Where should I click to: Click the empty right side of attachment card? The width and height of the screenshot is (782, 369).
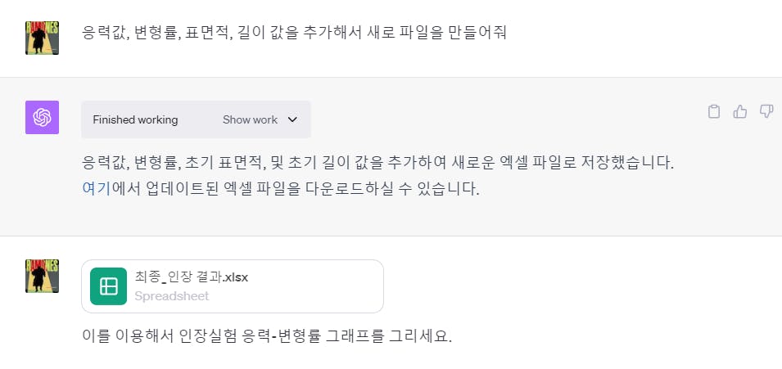[x=319, y=286]
